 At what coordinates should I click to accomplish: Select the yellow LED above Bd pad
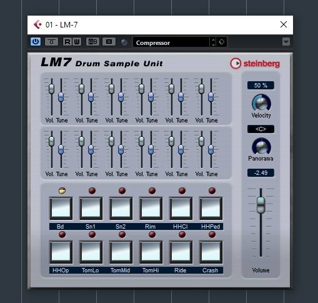click(62, 191)
